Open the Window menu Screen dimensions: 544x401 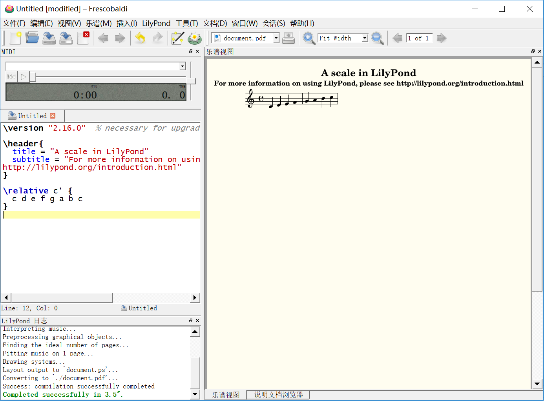click(245, 24)
